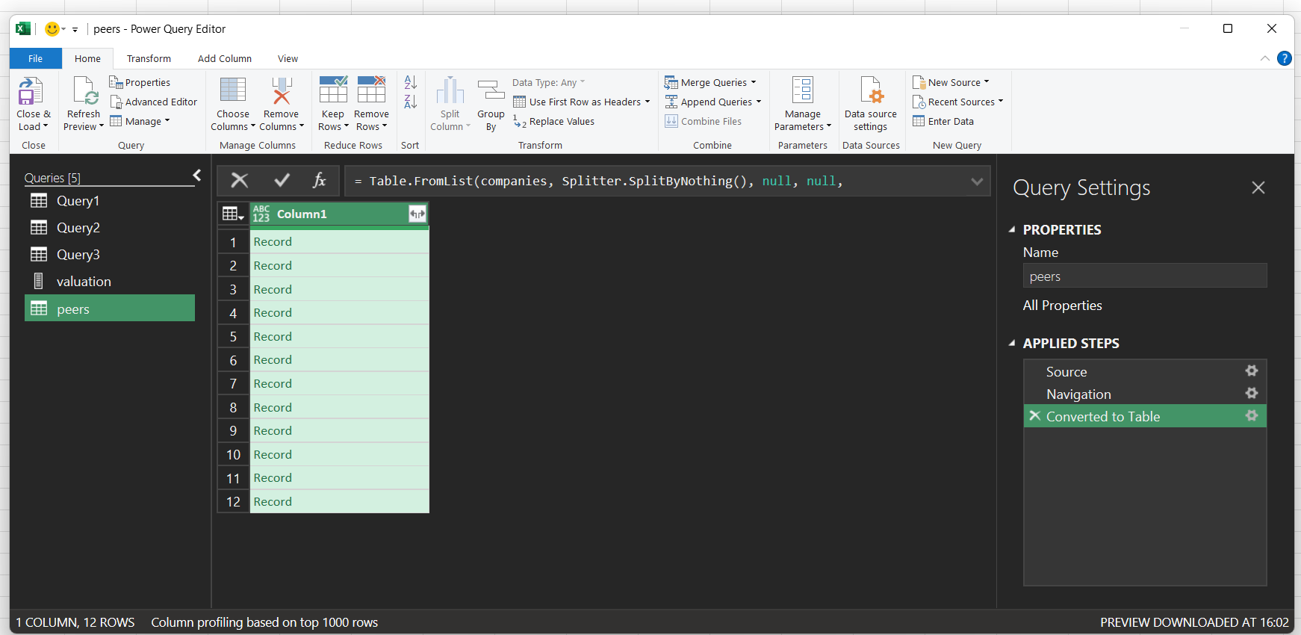
Task: Open Quick Access Toolbar customize arrow
Action: pyautogui.click(x=75, y=30)
